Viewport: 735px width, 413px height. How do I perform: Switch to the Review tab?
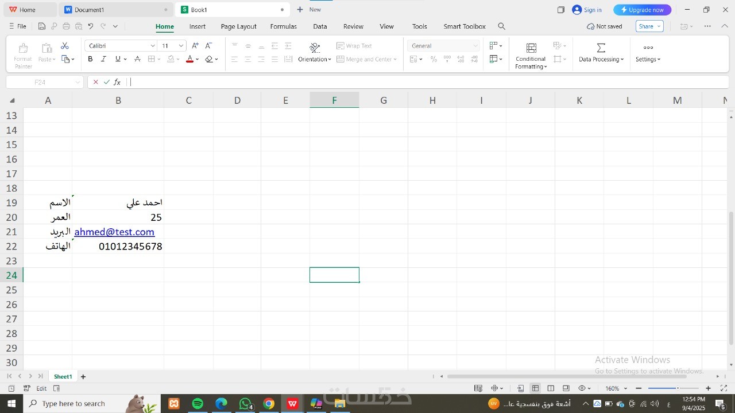coord(353,26)
